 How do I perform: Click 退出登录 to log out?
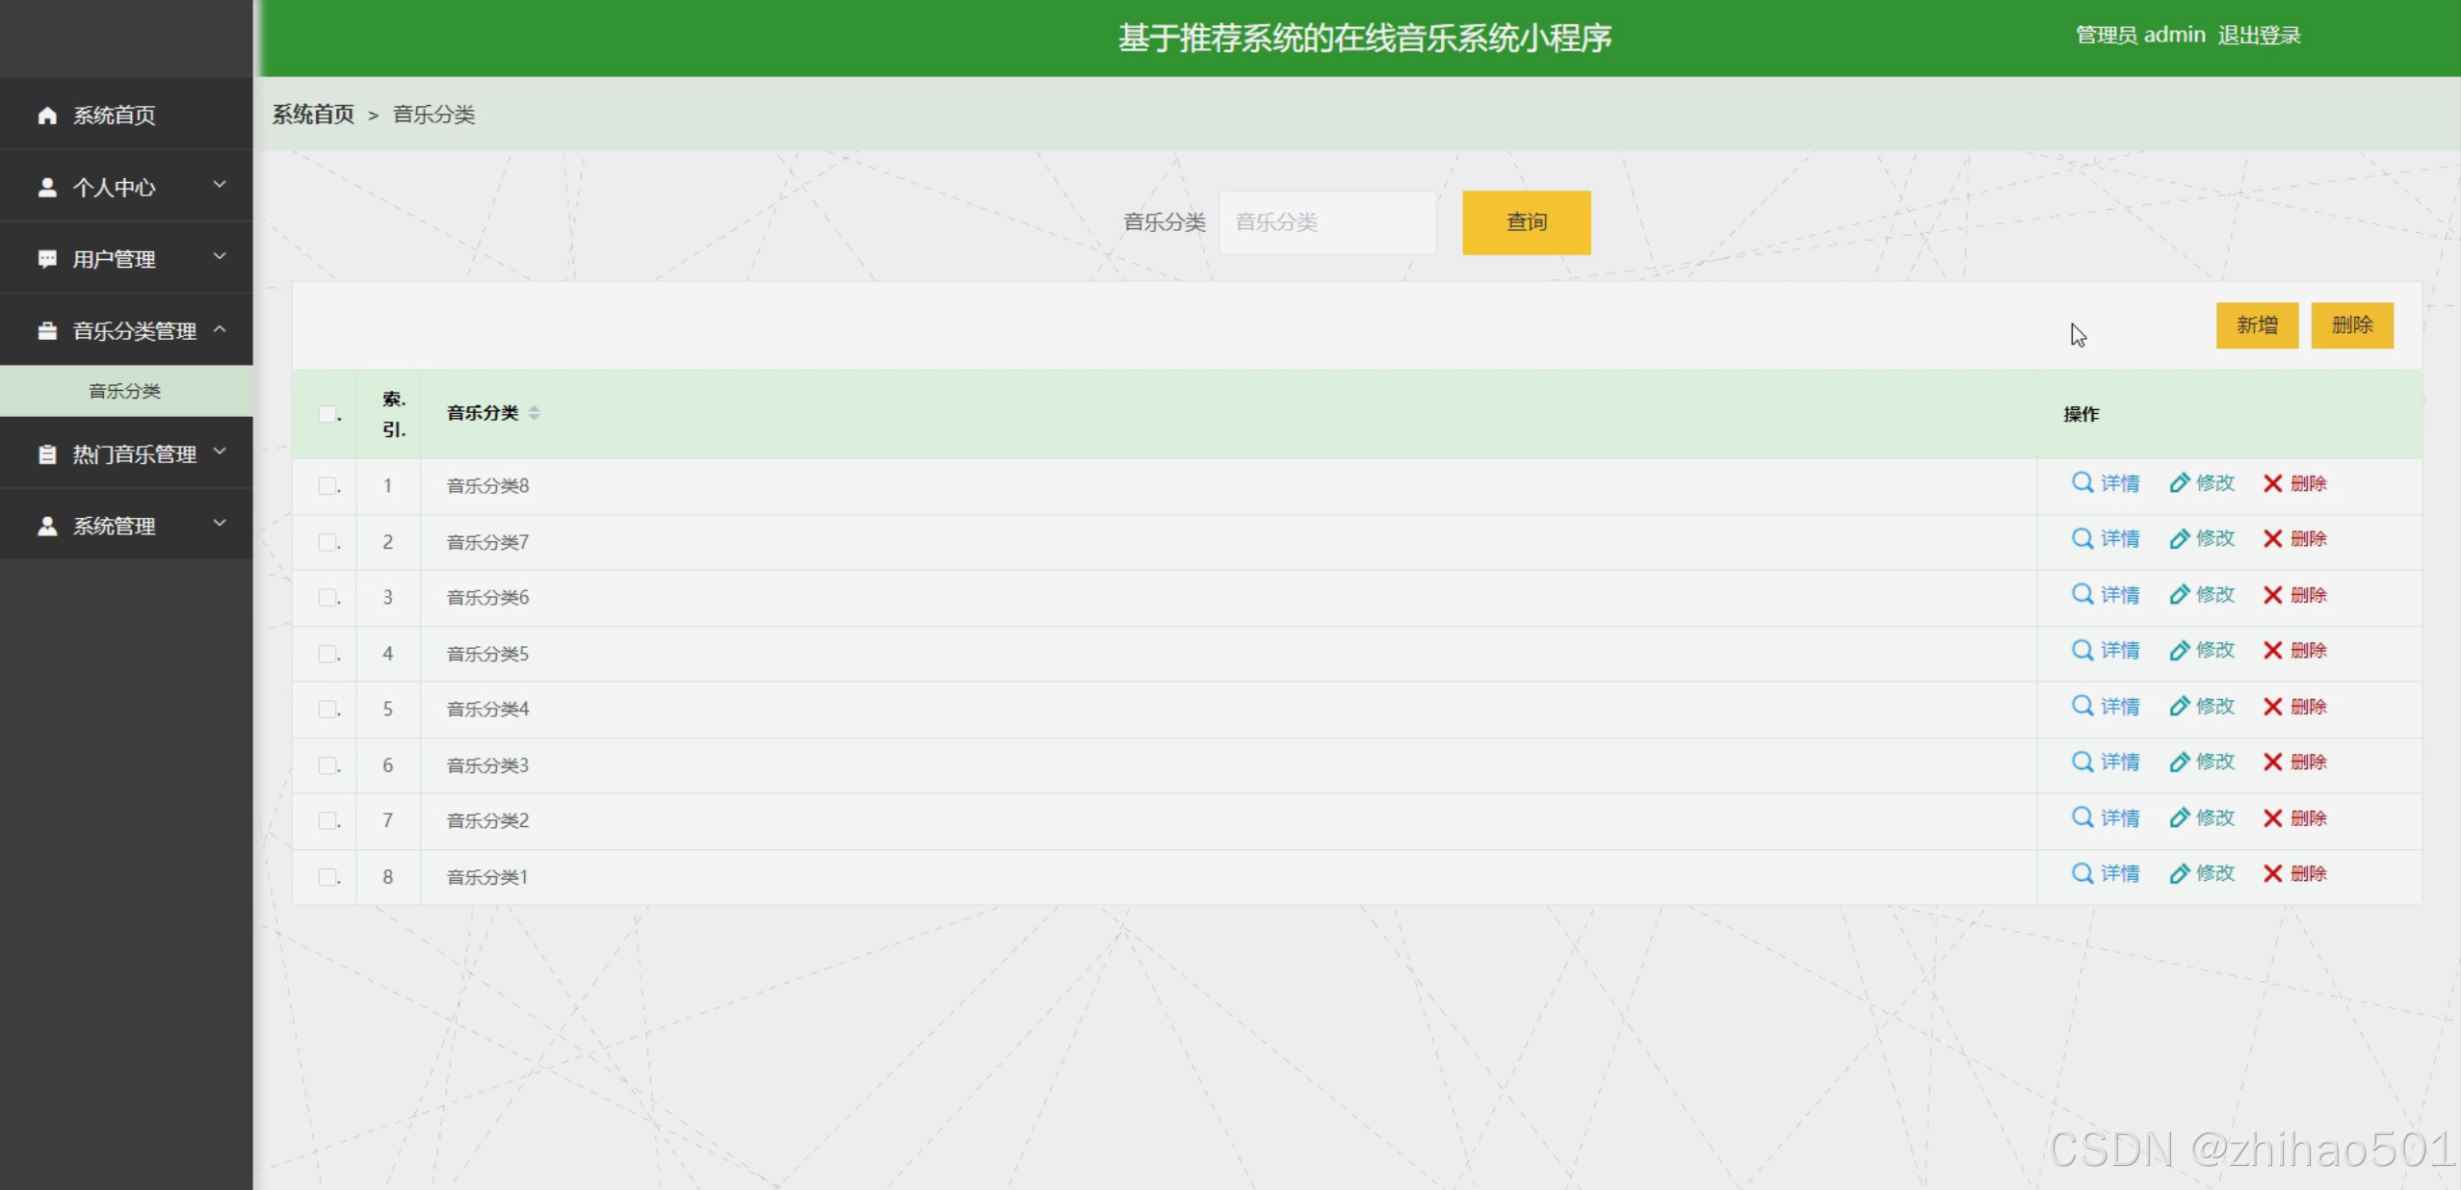2261,35
